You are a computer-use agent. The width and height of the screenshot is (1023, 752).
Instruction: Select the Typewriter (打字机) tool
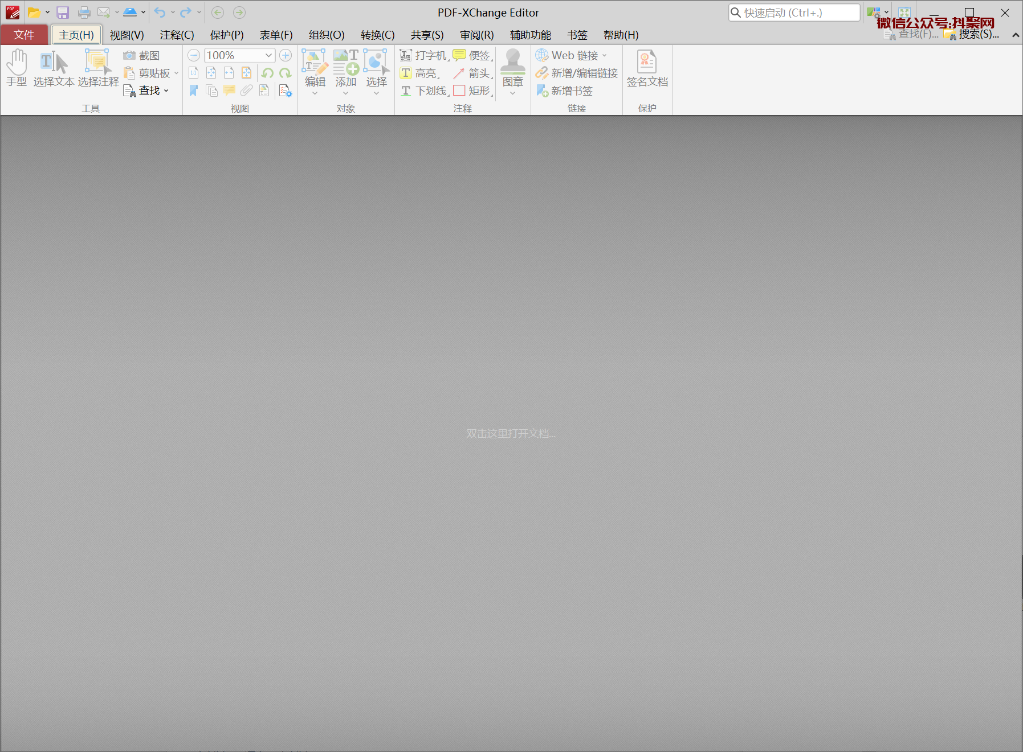coord(424,56)
